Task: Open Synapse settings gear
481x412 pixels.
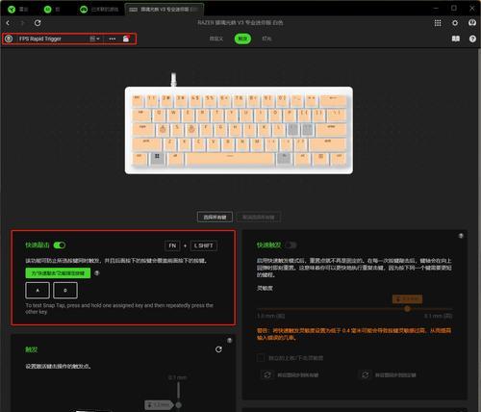Action: (455, 23)
